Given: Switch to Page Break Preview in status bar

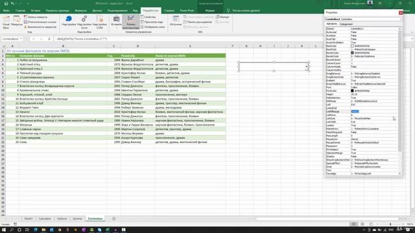Looking at the screenshot, I should [371, 225].
